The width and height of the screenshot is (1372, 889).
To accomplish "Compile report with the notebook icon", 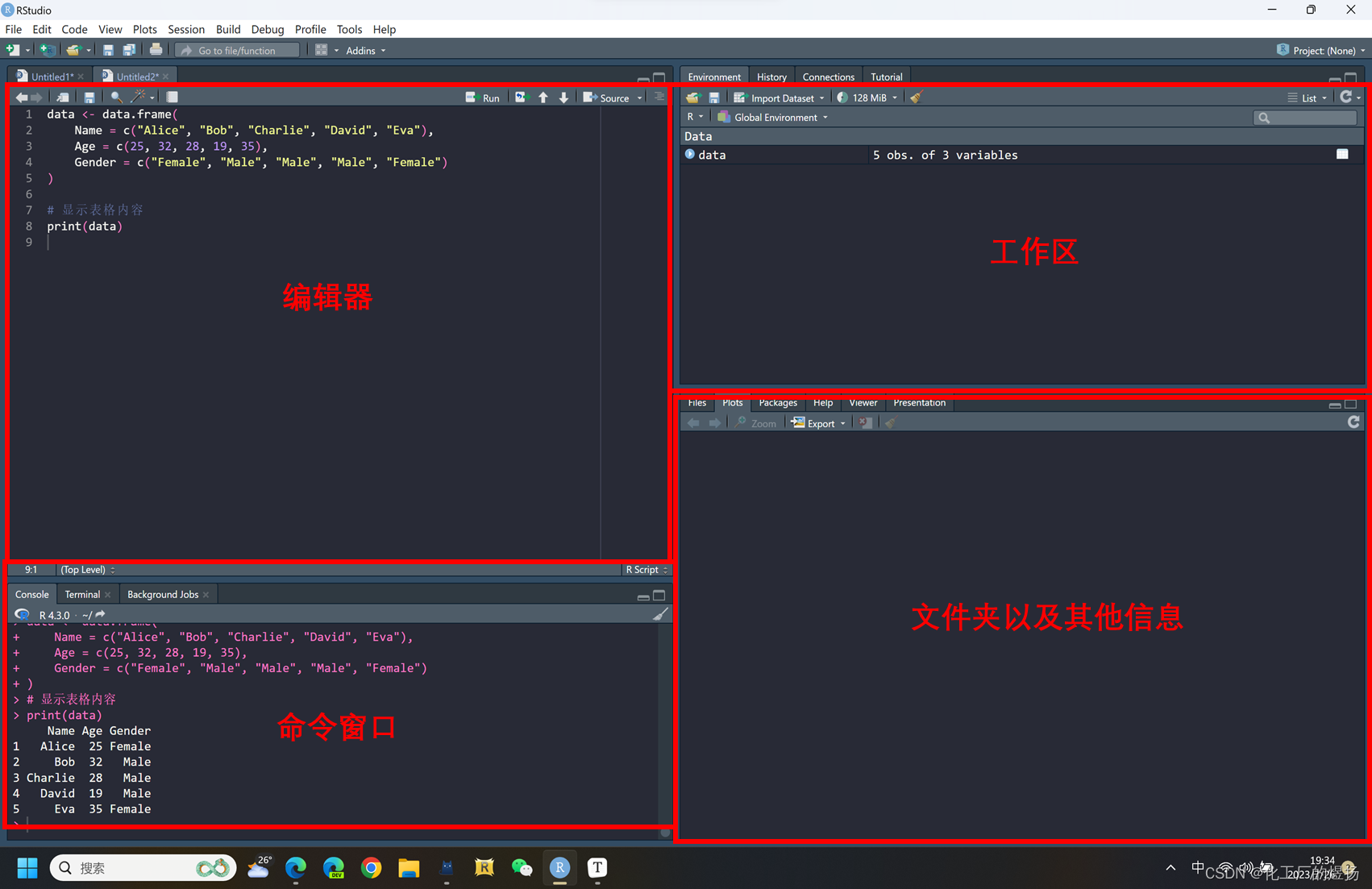I will click(x=172, y=97).
